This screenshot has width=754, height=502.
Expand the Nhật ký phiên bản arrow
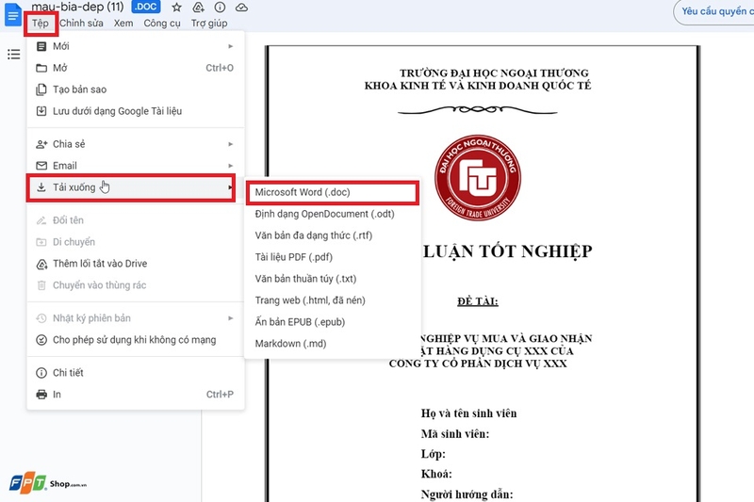click(231, 318)
